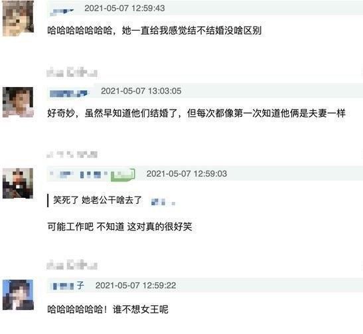Click the timestamp 2021-05-07 12:59:22

click(x=135, y=286)
